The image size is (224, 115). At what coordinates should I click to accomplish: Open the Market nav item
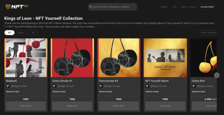click(164, 7)
